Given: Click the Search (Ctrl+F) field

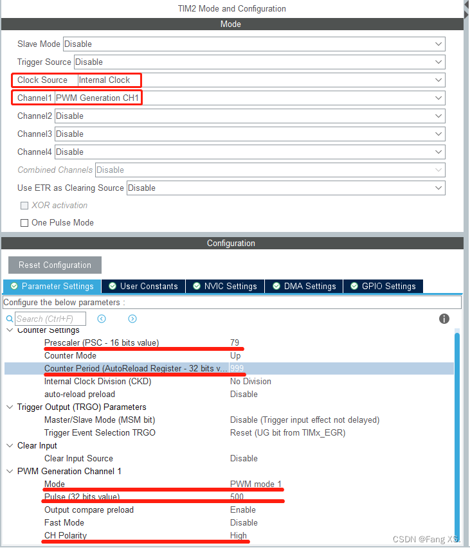Looking at the screenshot, I should point(51,319).
